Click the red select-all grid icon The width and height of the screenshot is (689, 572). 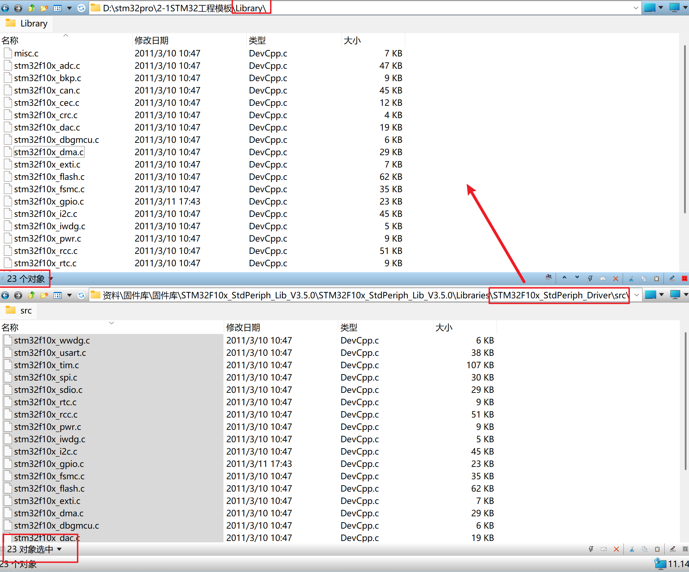click(685, 279)
